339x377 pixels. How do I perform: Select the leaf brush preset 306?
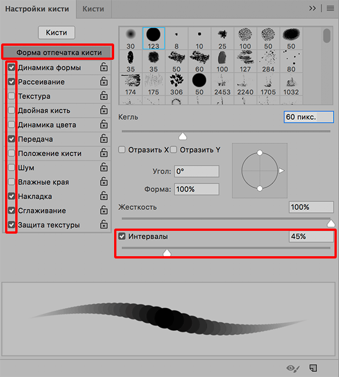click(x=176, y=82)
